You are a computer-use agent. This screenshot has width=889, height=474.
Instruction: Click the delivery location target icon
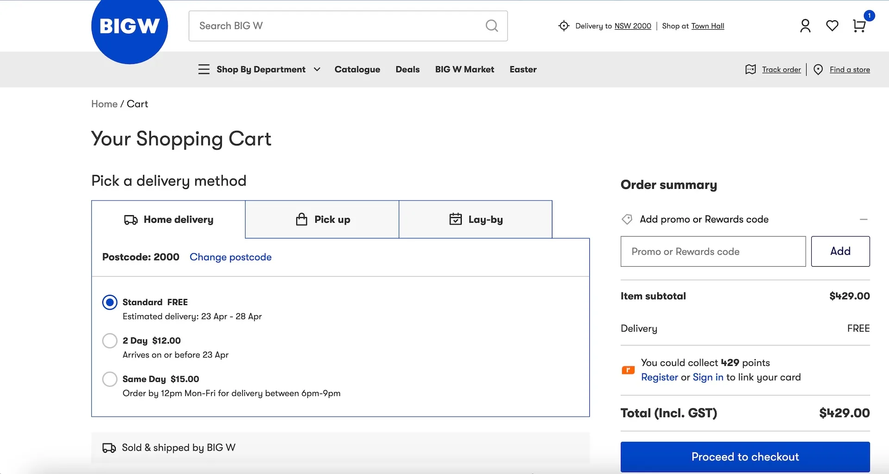pyautogui.click(x=564, y=26)
